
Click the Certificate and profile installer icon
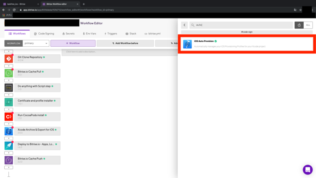9,102
